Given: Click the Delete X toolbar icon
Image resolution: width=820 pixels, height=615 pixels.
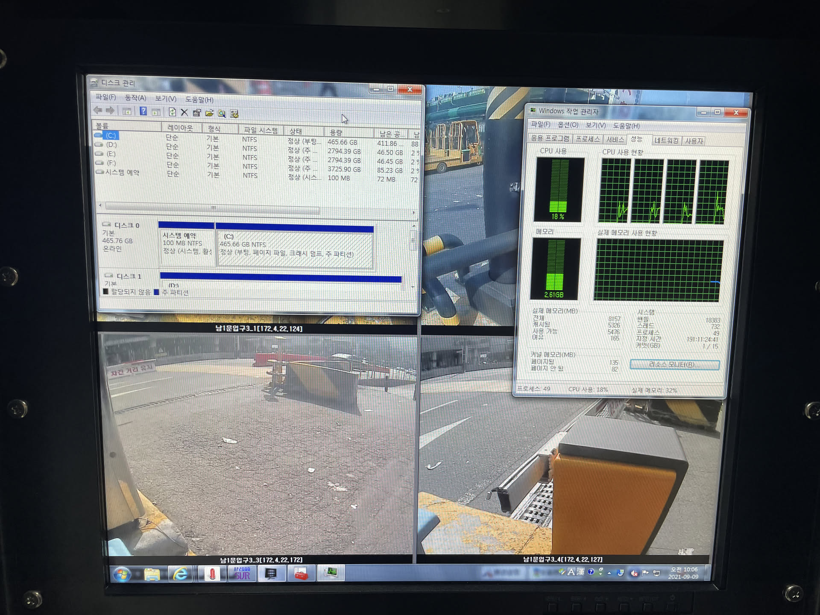Looking at the screenshot, I should (x=184, y=113).
